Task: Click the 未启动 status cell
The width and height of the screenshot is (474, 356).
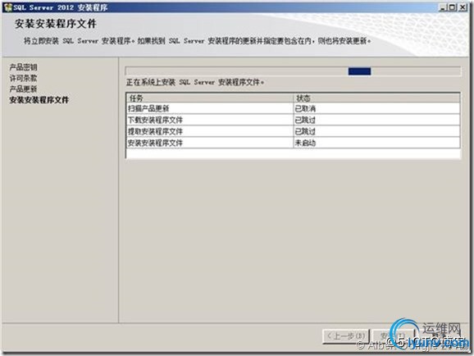Action: (376, 143)
